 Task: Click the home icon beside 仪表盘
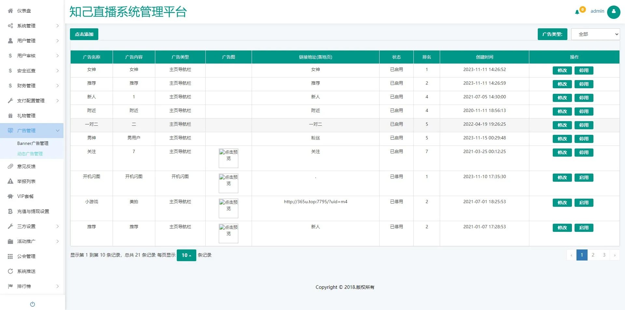coord(10,11)
